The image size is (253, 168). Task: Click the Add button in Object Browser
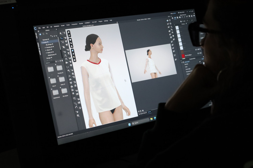(183, 21)
